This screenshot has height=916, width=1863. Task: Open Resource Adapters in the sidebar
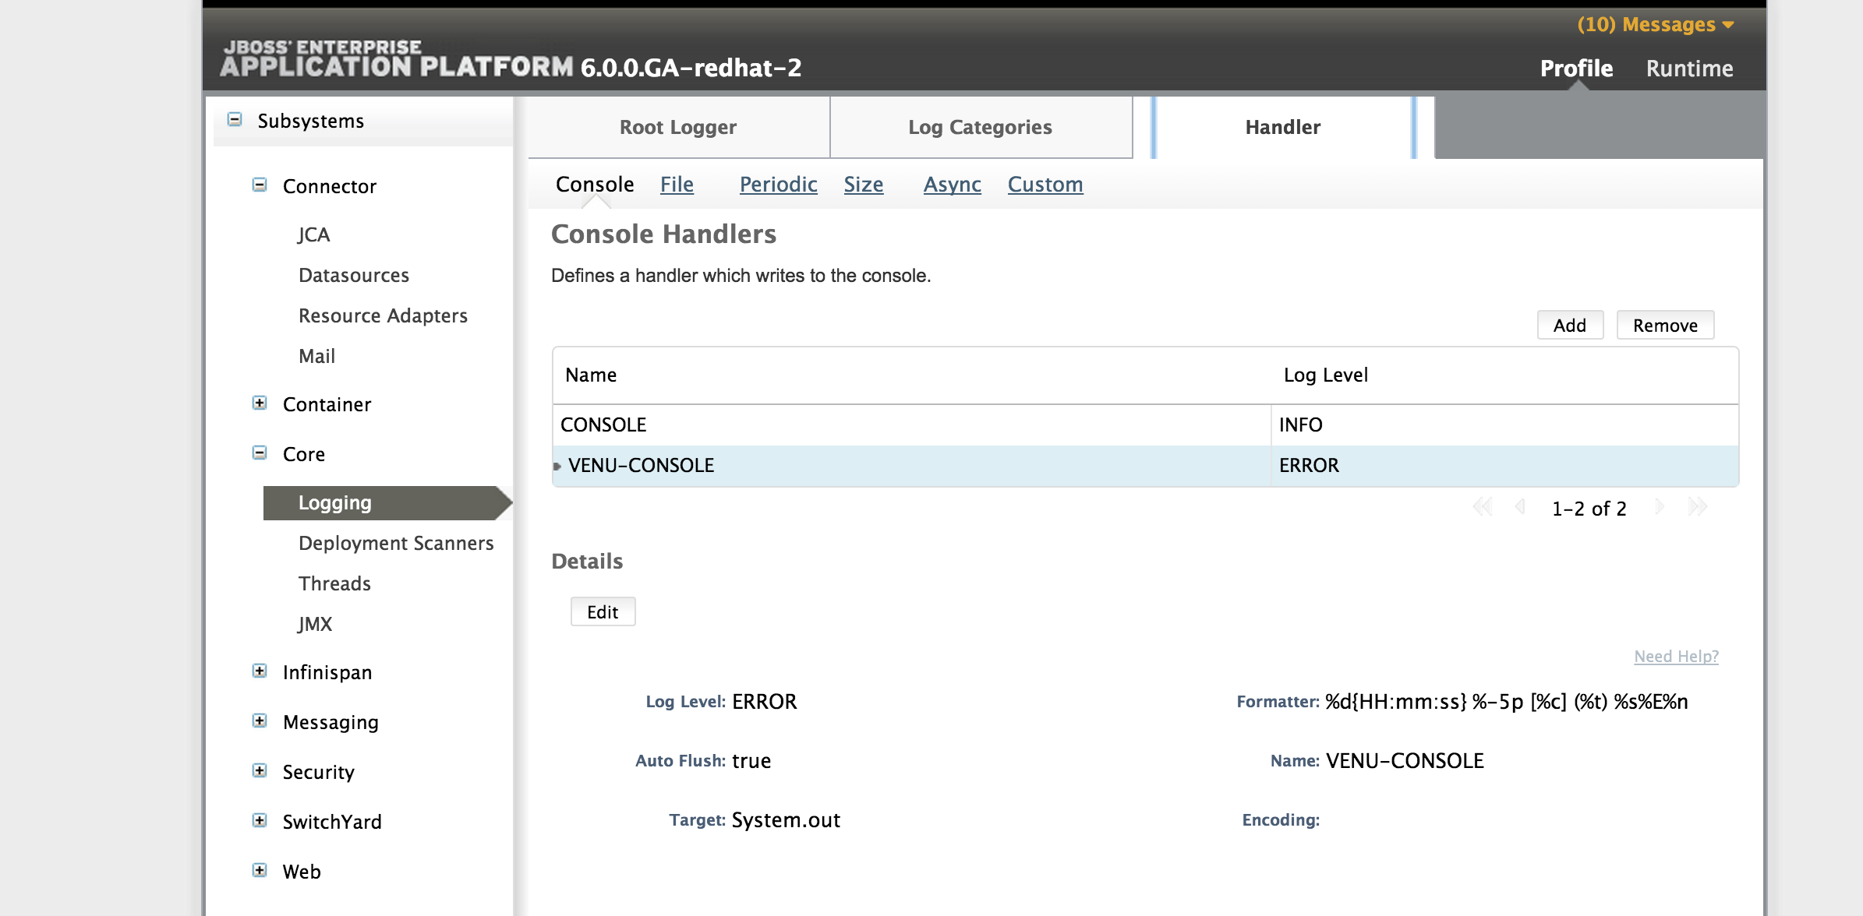383,315
